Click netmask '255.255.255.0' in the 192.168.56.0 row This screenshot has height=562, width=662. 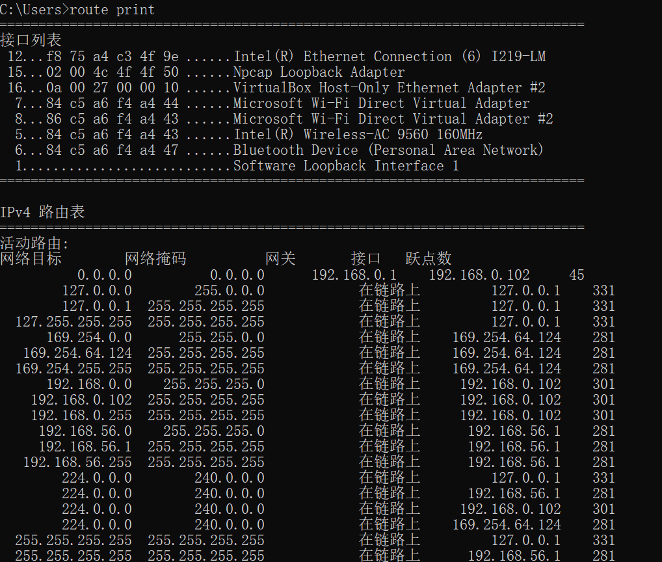pyautogui.click(x=214, y=431)
